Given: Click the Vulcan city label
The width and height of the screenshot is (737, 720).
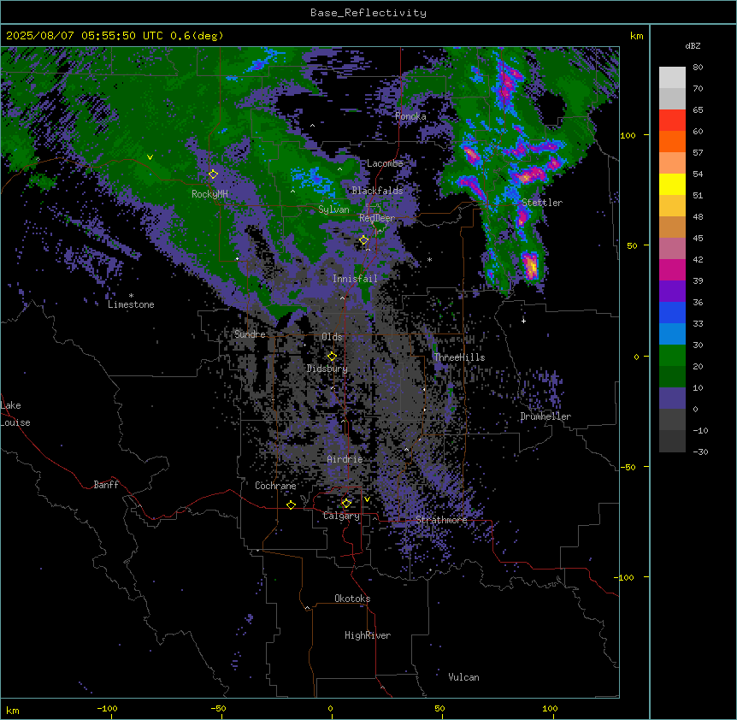Looking at the screenshot, I should click(x=464, y=677).
